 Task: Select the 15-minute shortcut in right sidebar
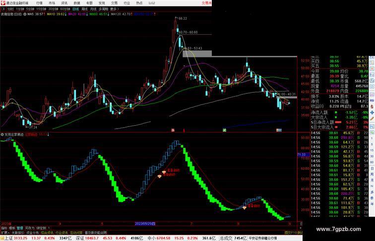tap(372, 150)
